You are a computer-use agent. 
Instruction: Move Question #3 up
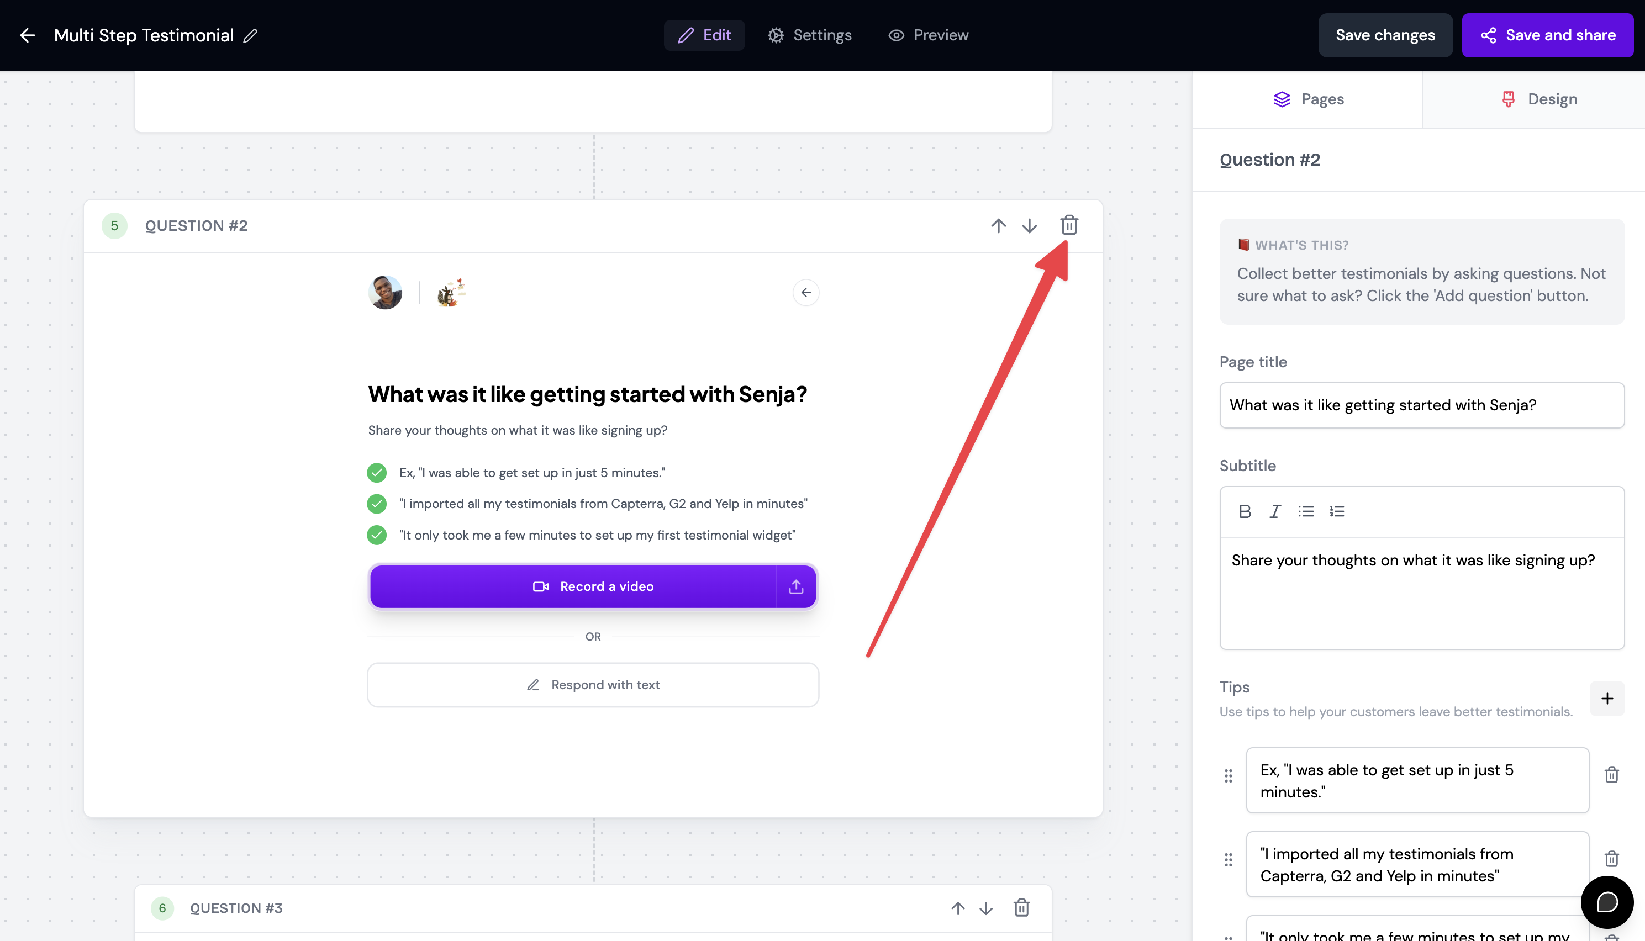[x=957, y=908]
